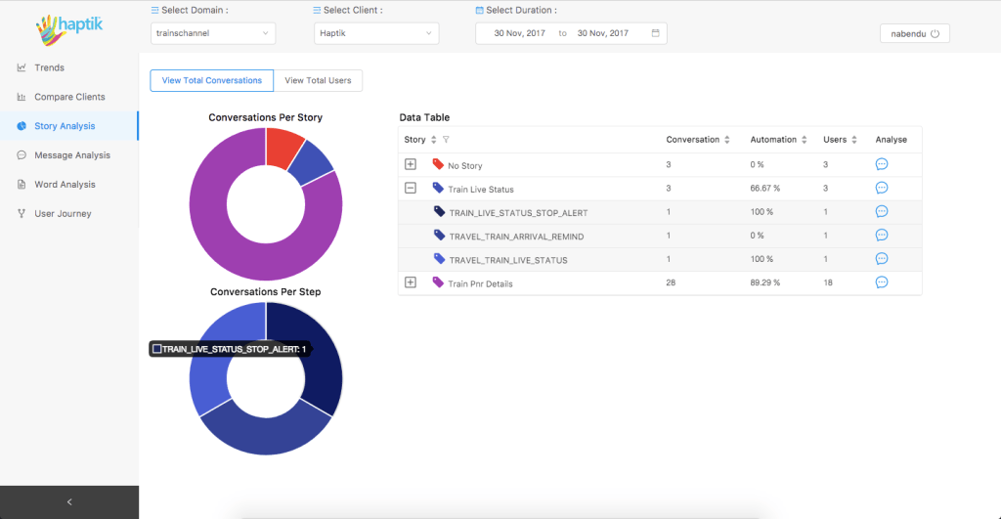Open the Select Client dropdown
This screenshot has width=1001, height=519.
(376, 33)
